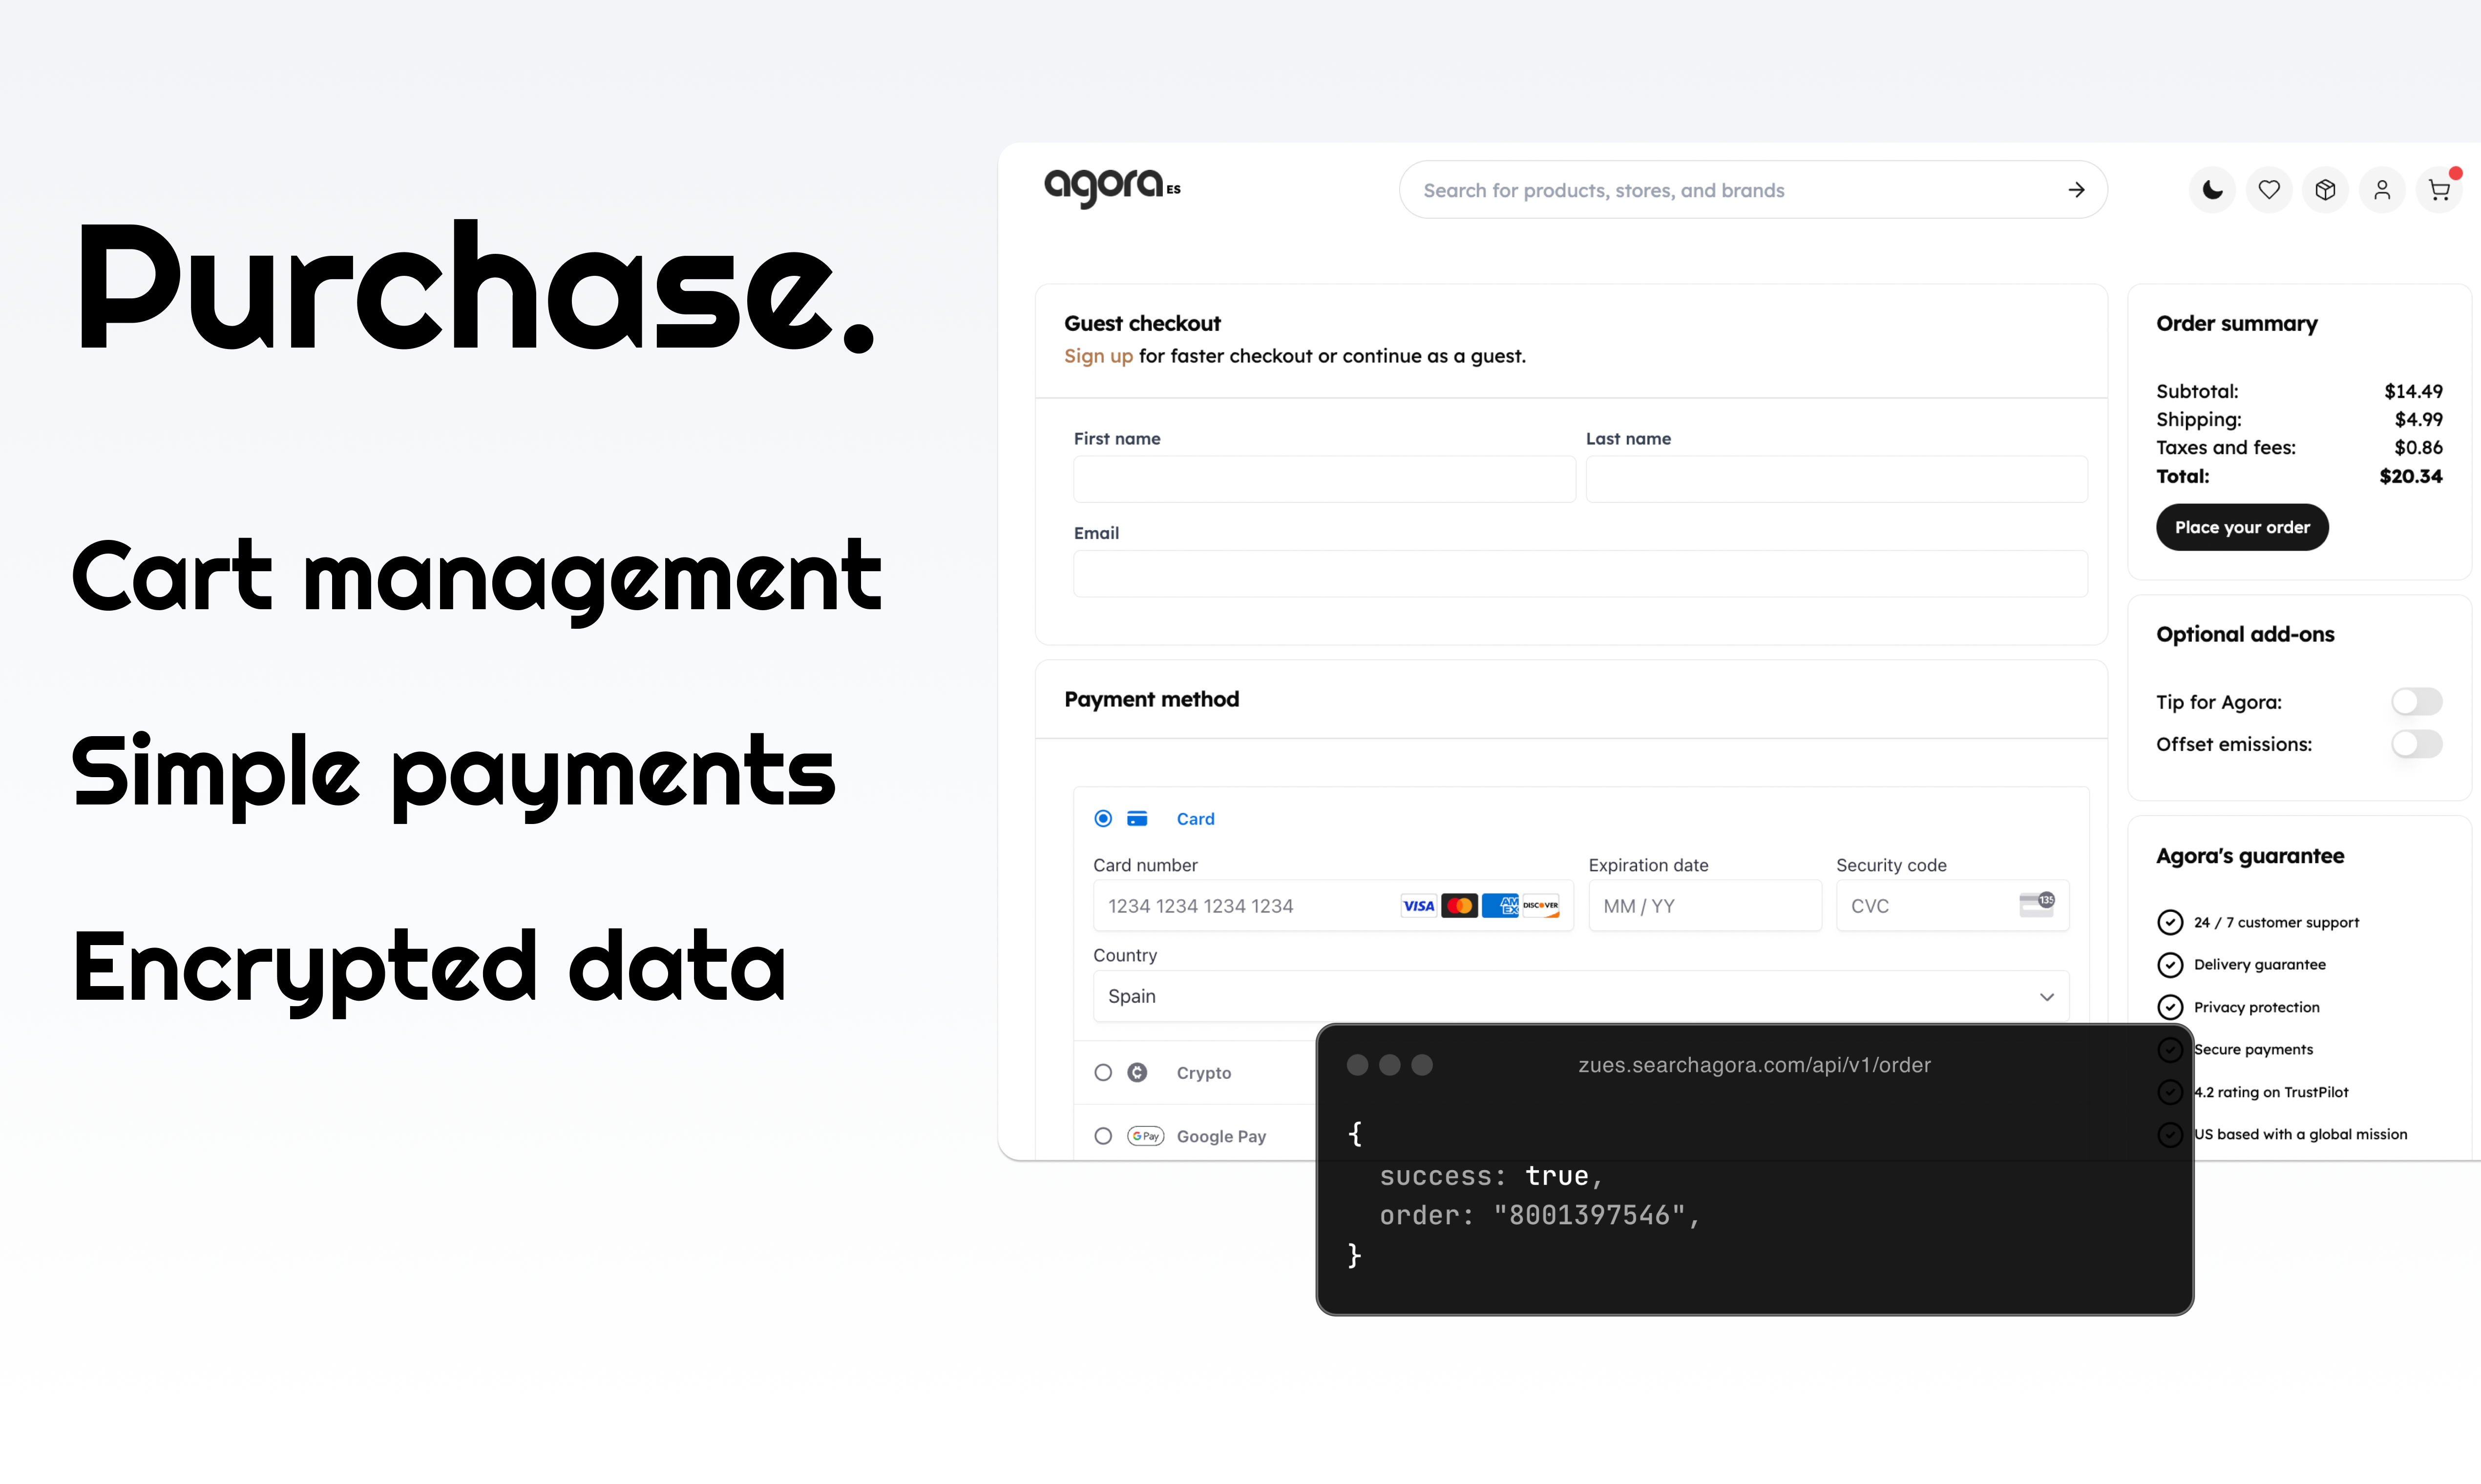Click the Total $20.34 amount
The width and height of the screenshot is (2481, 1484).
tap(2410, 476)
